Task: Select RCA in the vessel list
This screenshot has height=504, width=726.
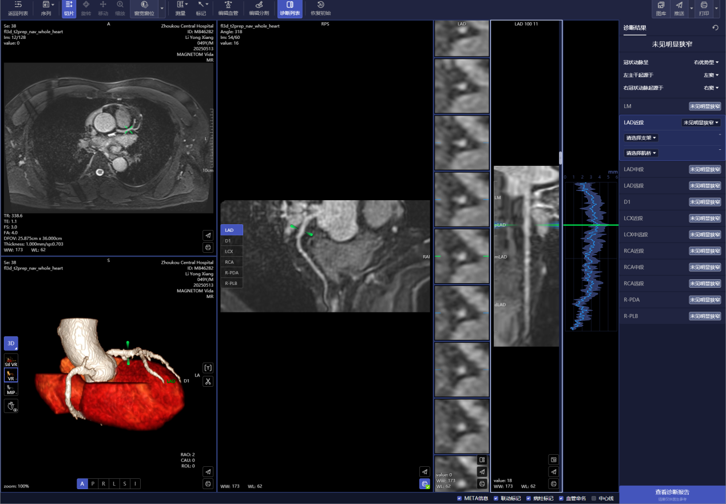Action: coord(229,262)
